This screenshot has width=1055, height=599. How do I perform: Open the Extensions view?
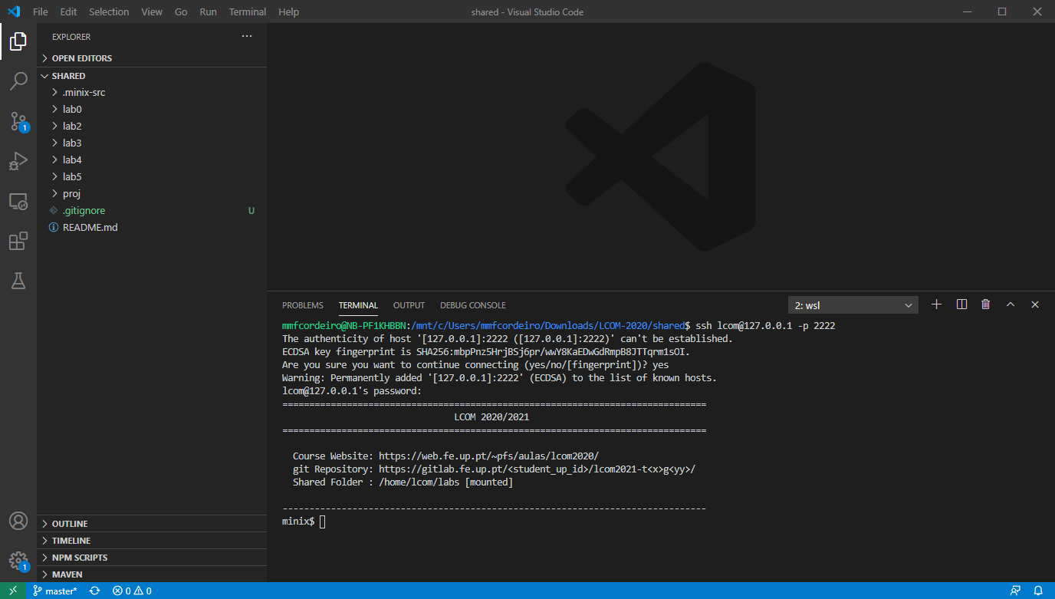(18, 241)
